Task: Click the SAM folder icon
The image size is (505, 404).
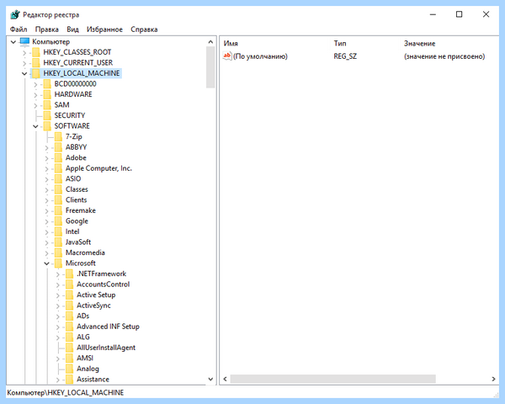Action: pyautogui.click(x=47, y=104)
